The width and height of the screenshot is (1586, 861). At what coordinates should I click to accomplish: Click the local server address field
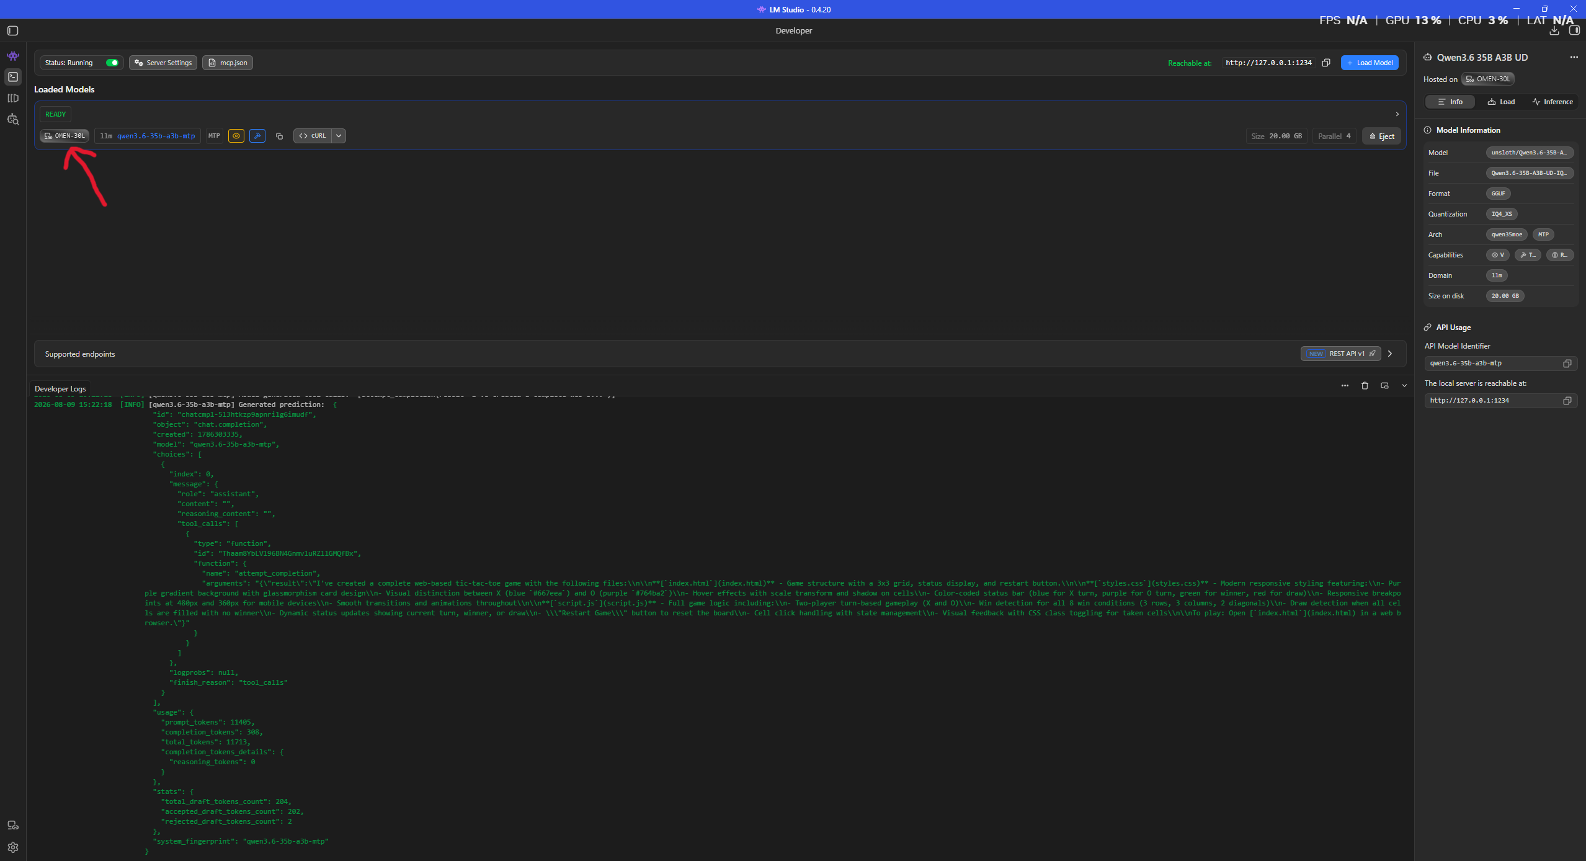(1501, 401)
